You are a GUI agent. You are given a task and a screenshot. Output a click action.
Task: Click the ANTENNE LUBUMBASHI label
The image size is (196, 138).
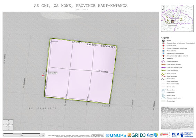101,46
